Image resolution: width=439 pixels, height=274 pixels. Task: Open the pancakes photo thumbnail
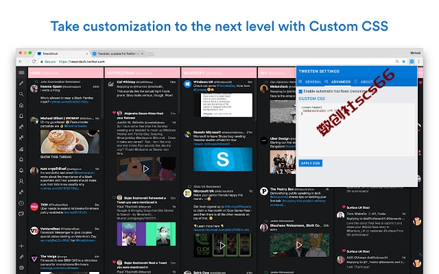70,142
